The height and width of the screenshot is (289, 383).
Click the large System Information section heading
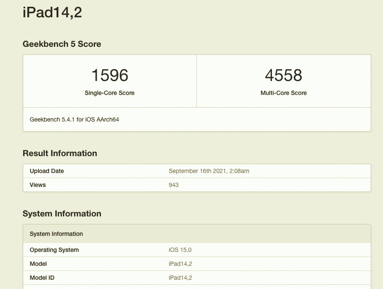(x=62, y=213)
